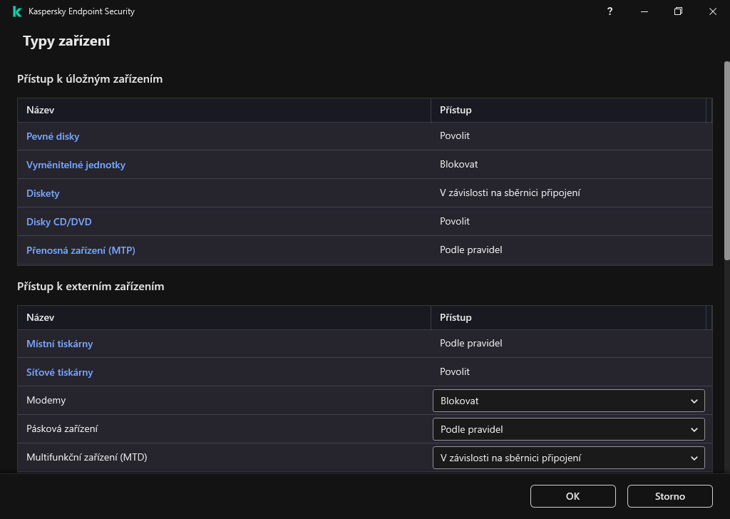Confirm changes with the OK button
Viewport: 730px width, 519px height.
click(x=572, y=496)
